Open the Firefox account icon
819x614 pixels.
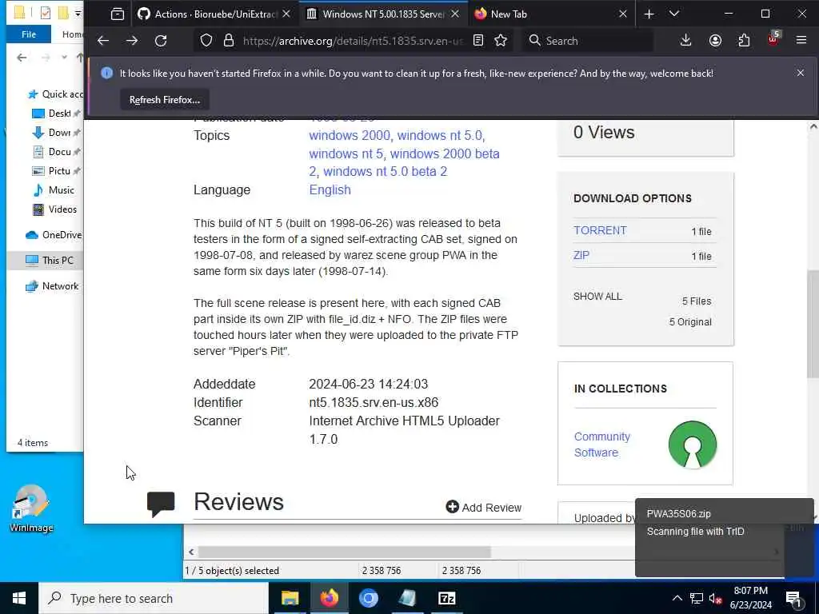click(x=715, y=40)
